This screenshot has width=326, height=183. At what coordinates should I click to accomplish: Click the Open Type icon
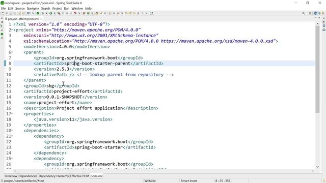click(97, 13)
